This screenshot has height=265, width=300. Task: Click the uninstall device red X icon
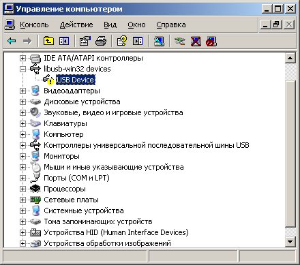click(x=196, y=41)
